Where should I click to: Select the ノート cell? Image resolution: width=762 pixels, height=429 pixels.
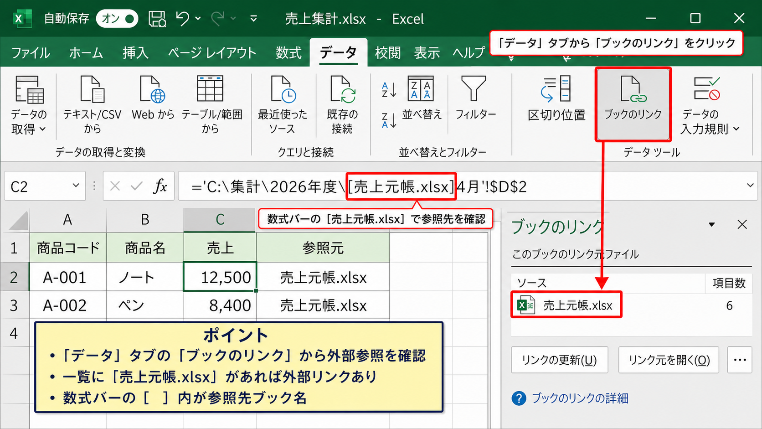(145, 277)
